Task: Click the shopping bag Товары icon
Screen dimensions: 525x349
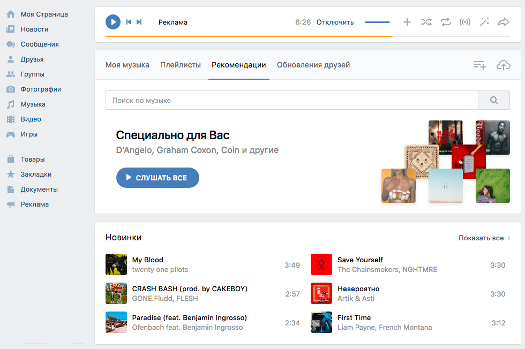Action: (x=11, y=159)
